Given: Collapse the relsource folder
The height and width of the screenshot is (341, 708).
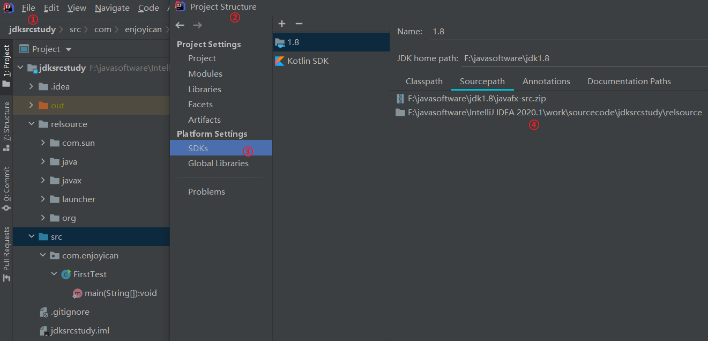Looking at the screenshot, I should coord(32,124).
